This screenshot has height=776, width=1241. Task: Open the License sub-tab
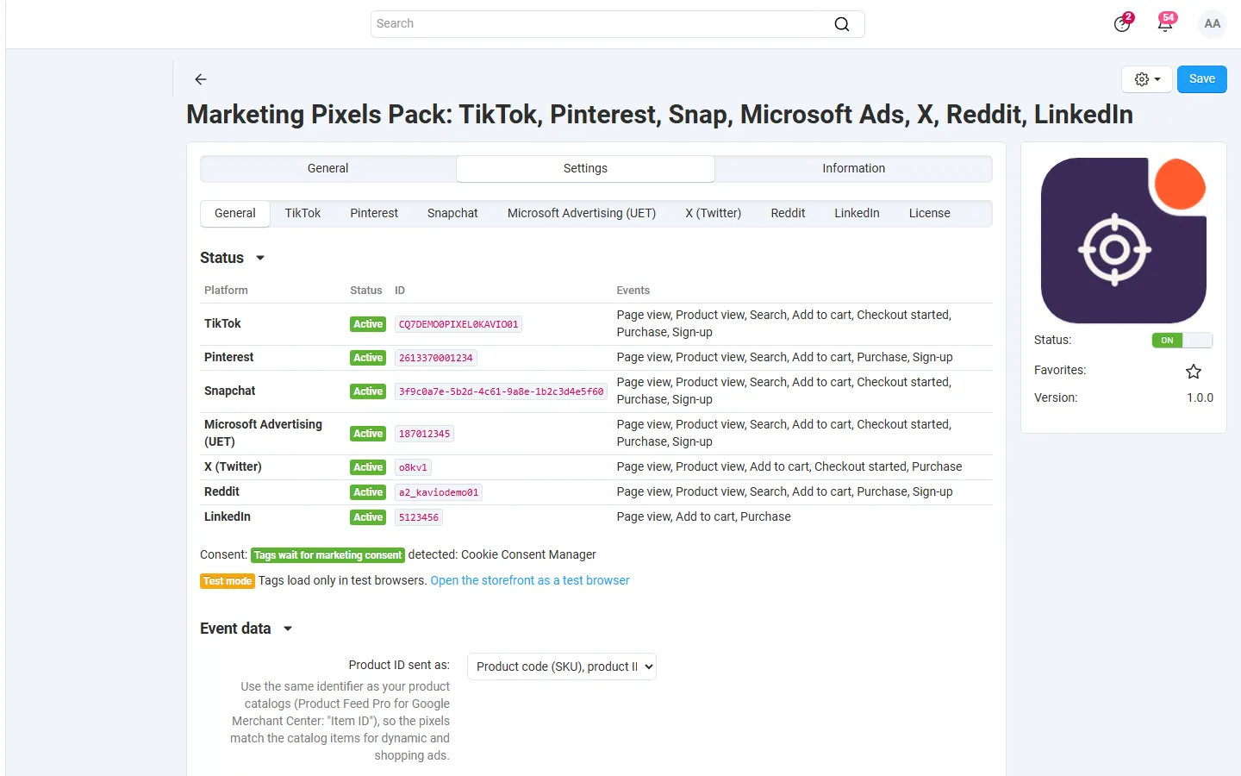(929, 214)
